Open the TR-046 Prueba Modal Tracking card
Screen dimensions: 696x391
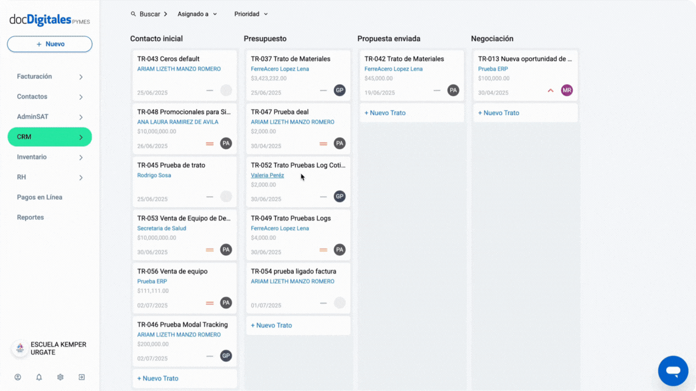tap(185, 341)
